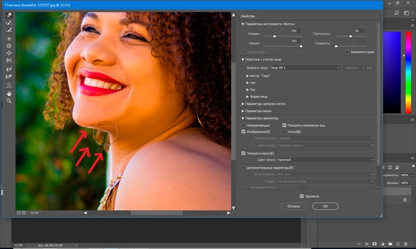This screenshot has width=416, height=249.
Task: Select the Bloat tool
Action: pos(9,53)
